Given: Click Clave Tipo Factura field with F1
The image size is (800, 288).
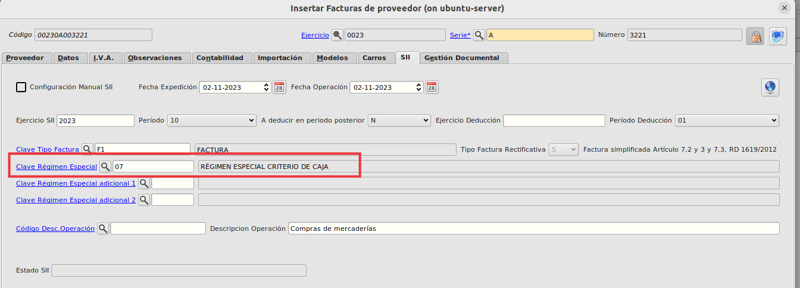Looking at the screenshot, I should (142, 149).
